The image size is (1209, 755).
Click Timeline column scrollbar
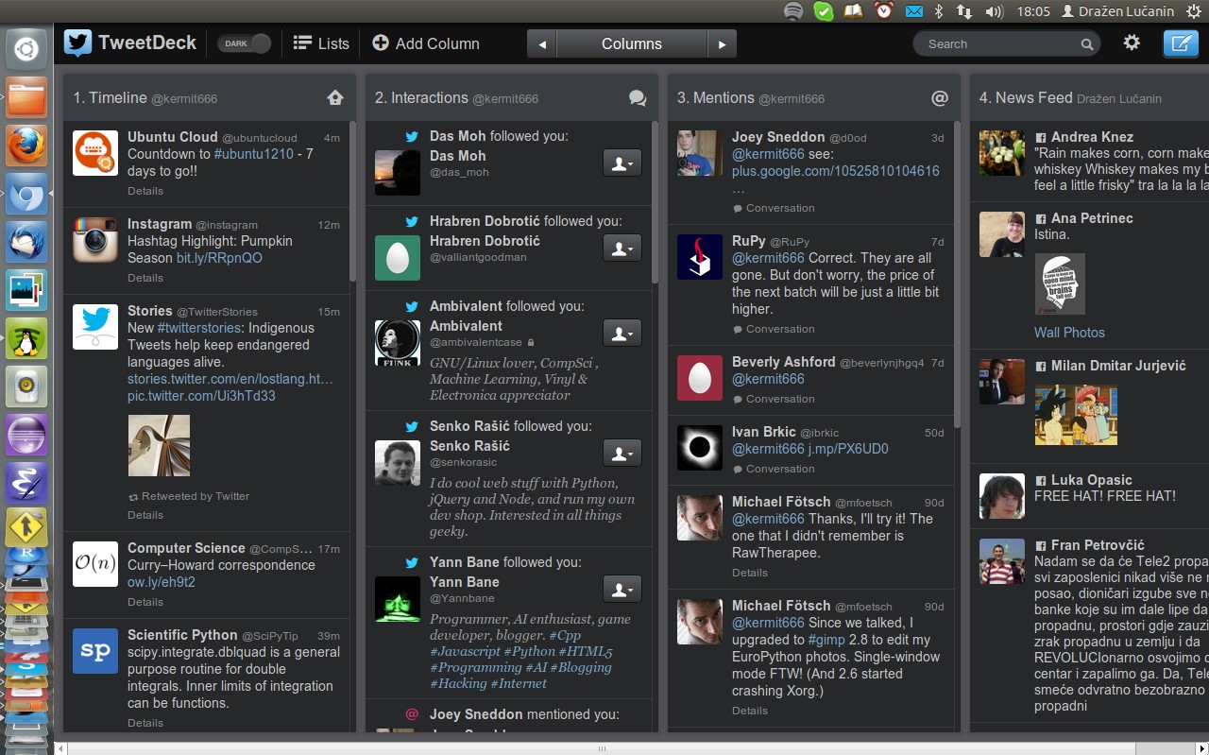point(352,201)
